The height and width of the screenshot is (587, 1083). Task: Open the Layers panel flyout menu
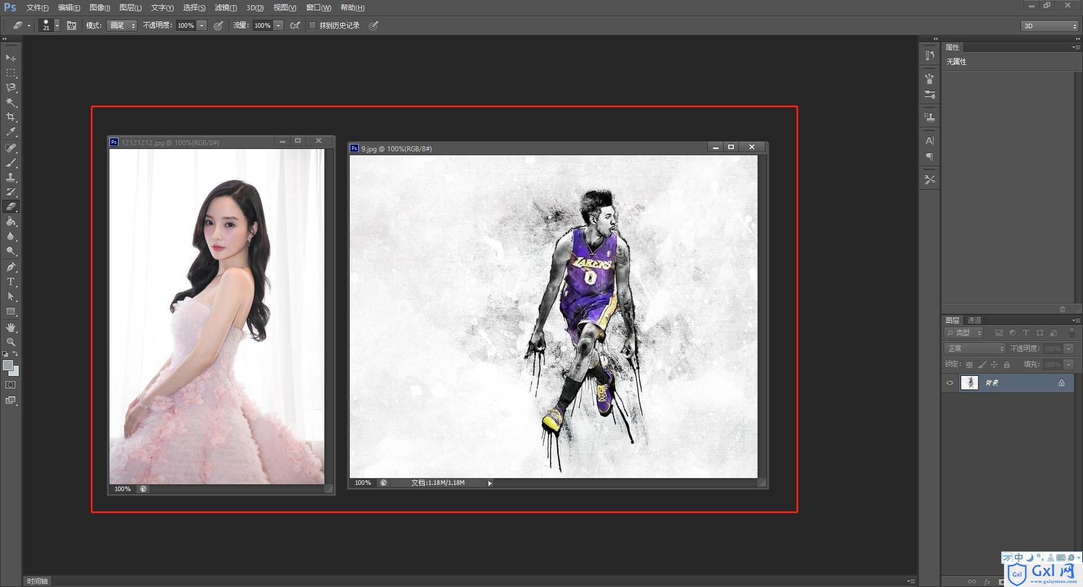[x=1076, y=320]
